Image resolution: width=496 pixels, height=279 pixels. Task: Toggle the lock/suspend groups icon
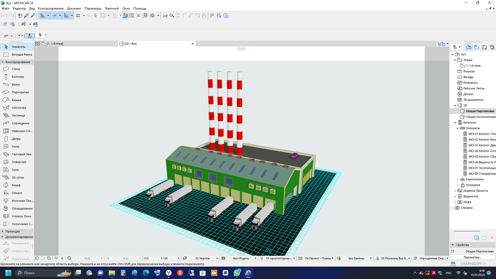tap(114, 16)
